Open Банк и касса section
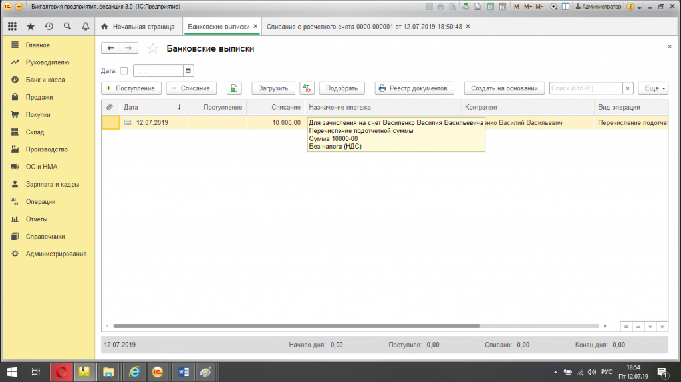Screen dimensions: 681x382 (x=49, y=80)
